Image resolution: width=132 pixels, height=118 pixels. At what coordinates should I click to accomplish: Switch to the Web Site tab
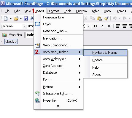[x=12, y=35]
